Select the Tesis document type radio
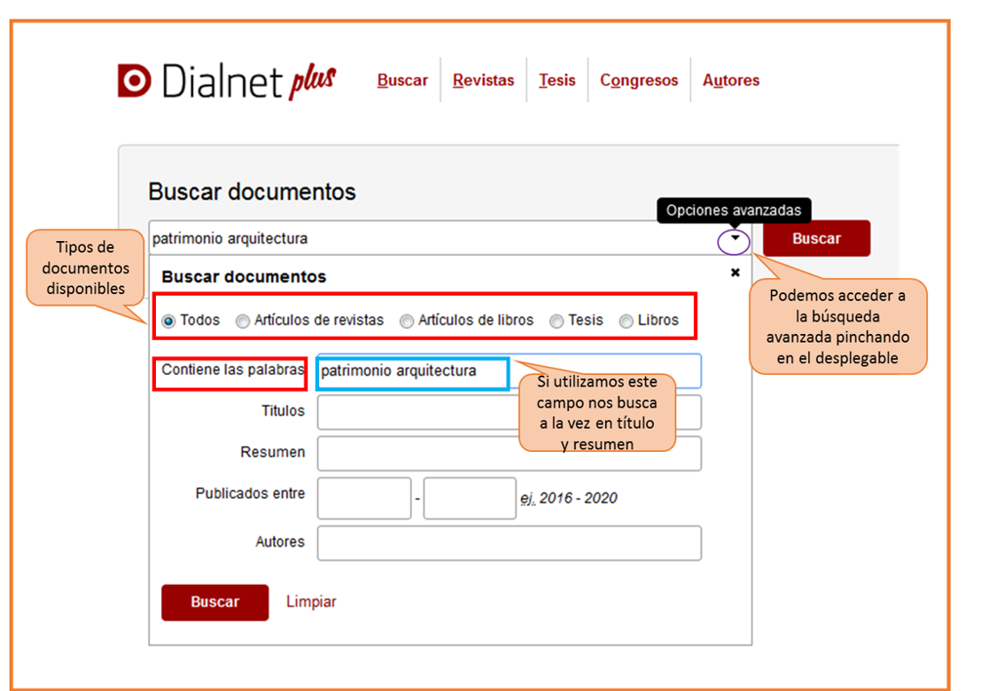This screenshot has width=981, height=691. (x=557, y=322)
